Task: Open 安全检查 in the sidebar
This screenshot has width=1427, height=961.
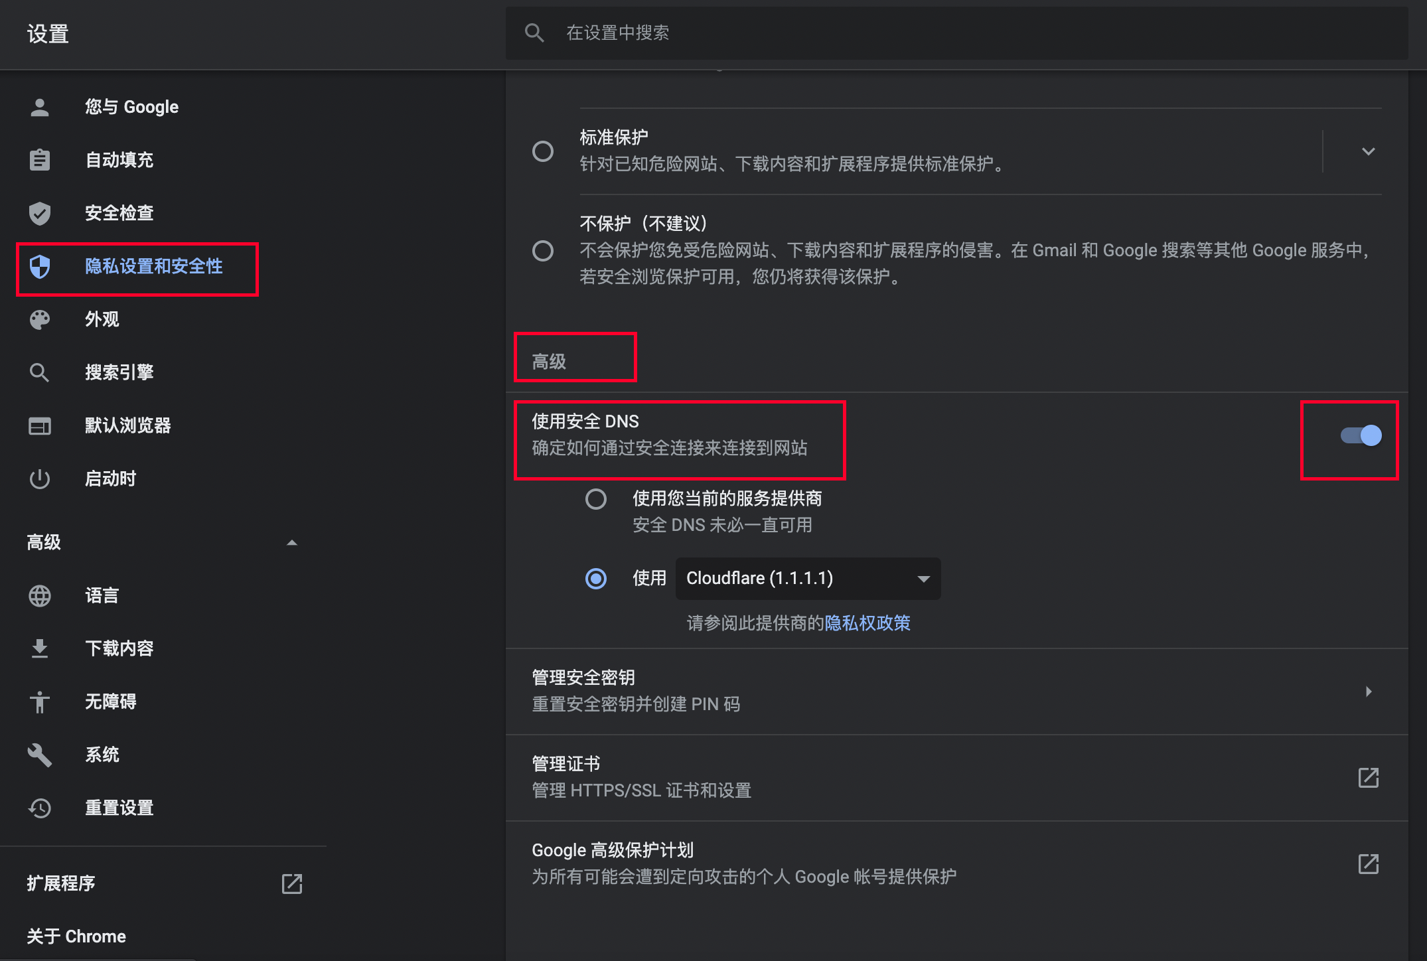Action: click(x=119, y=213)
